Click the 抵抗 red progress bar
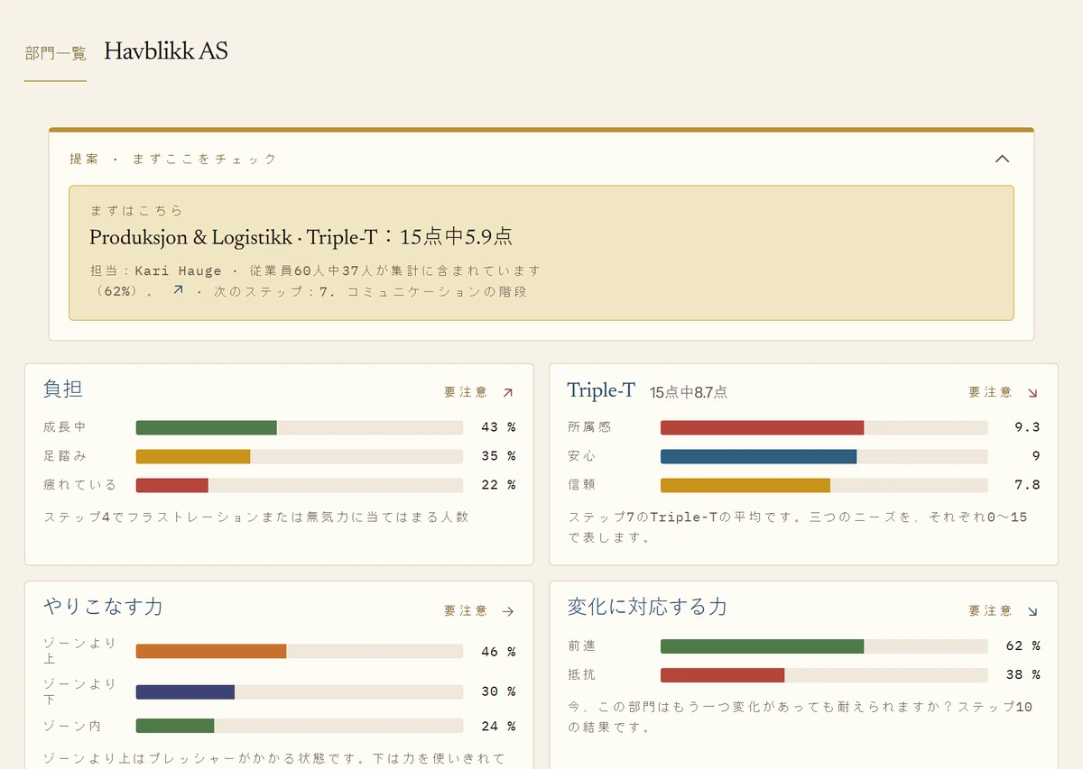 (x=723, y=675)
